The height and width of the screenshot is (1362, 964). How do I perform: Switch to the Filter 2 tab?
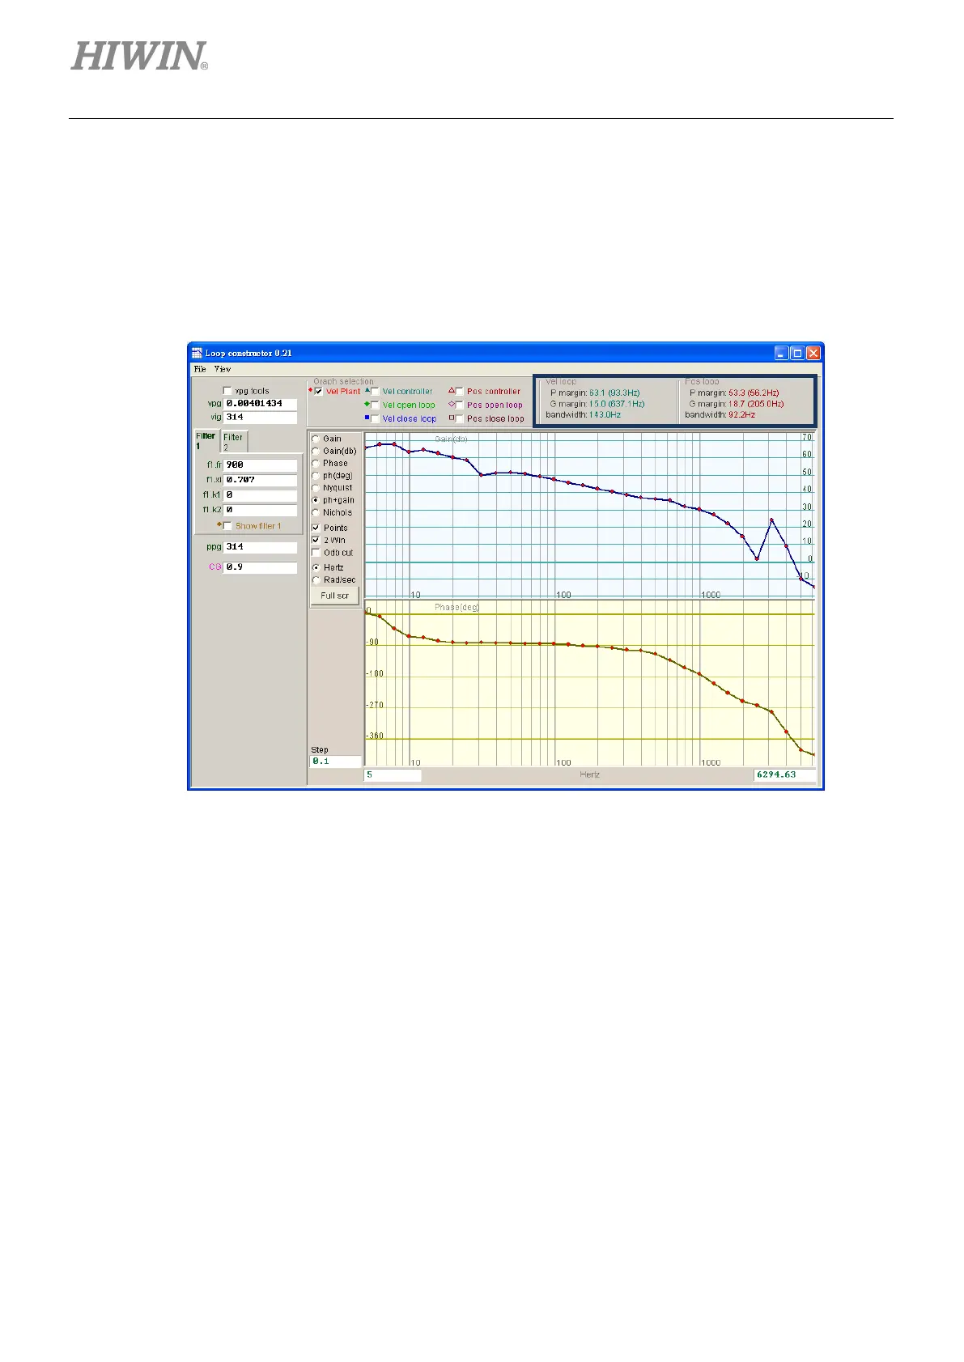pyautogui.click(x=233, y=441)
